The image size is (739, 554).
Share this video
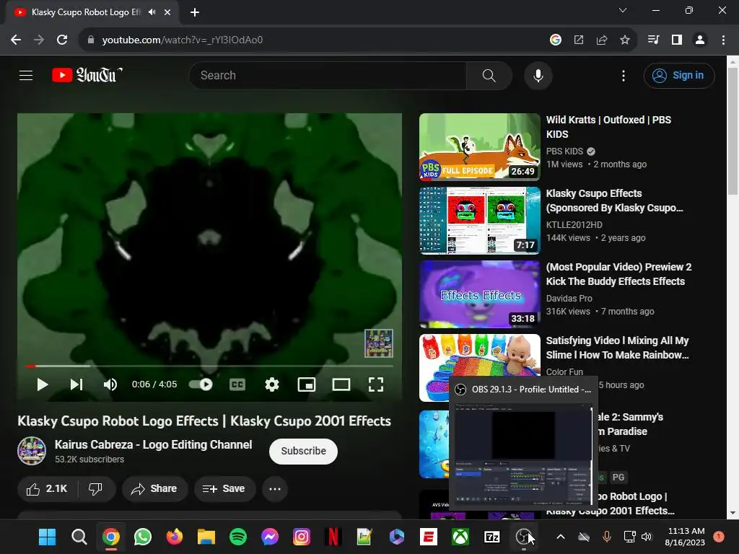tap(154, 488)
